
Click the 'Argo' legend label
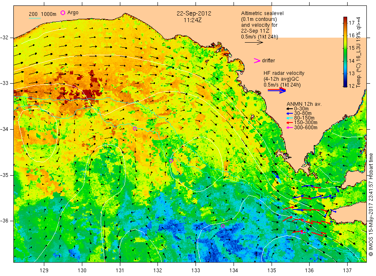coord(73,13)
